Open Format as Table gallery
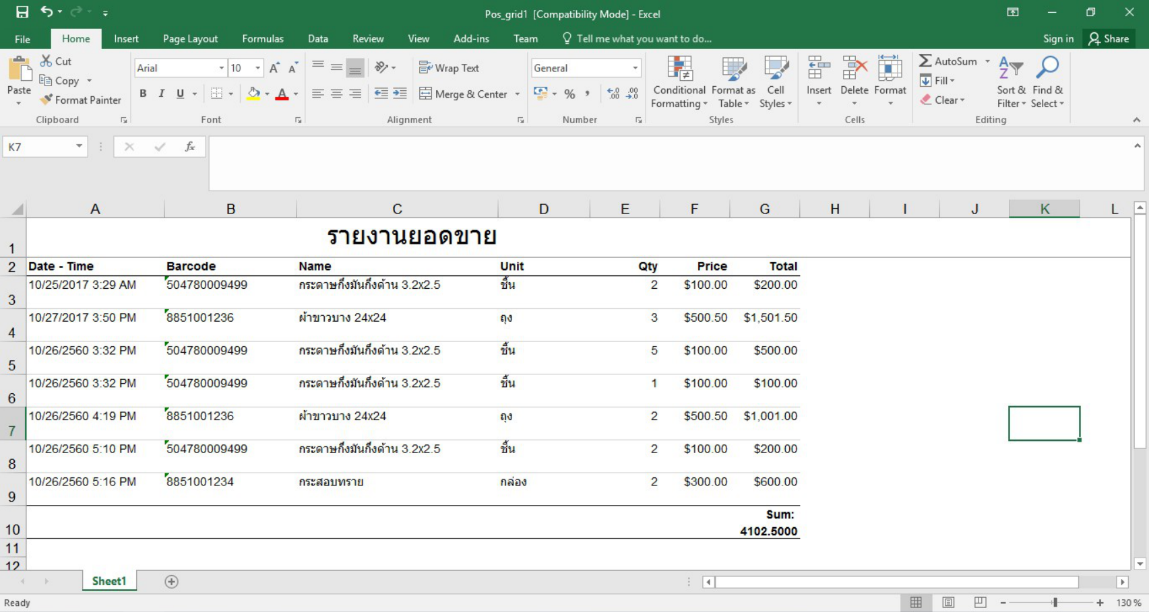The width and height of the screenshot is (1149, 612). coord(733,82)
